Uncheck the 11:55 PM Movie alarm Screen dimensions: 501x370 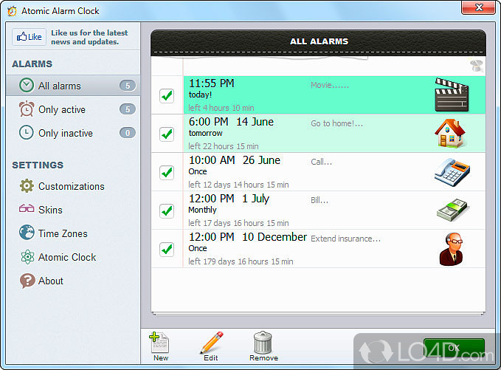[167, 95]
